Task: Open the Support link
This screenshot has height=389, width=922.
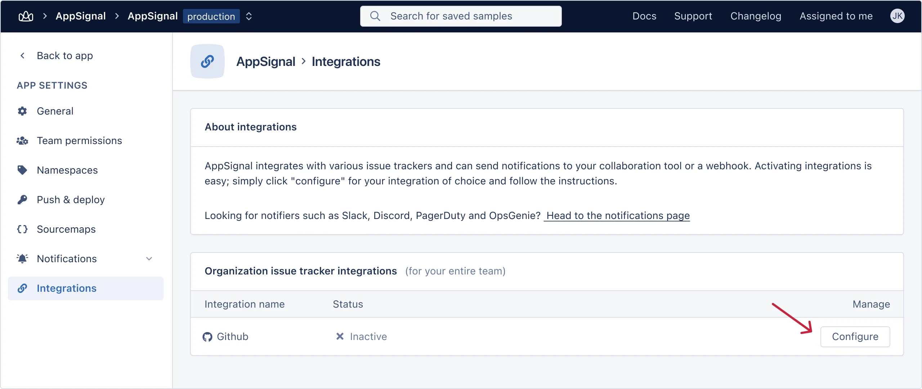Action: click(x=693, y=16)
